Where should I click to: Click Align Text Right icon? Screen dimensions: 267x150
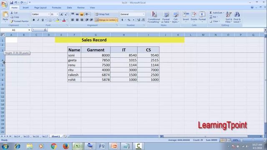tap(82, 20)
